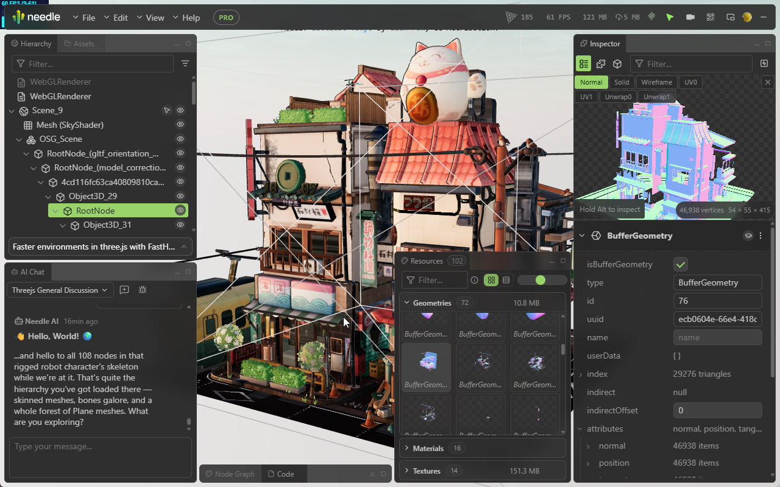Maximize the Node Graph panel via square icon

coord(383,474)
